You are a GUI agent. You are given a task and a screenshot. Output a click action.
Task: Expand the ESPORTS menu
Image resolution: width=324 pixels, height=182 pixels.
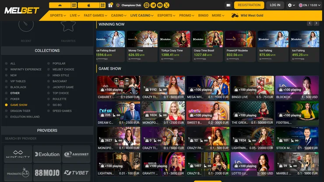coord(166,15)
